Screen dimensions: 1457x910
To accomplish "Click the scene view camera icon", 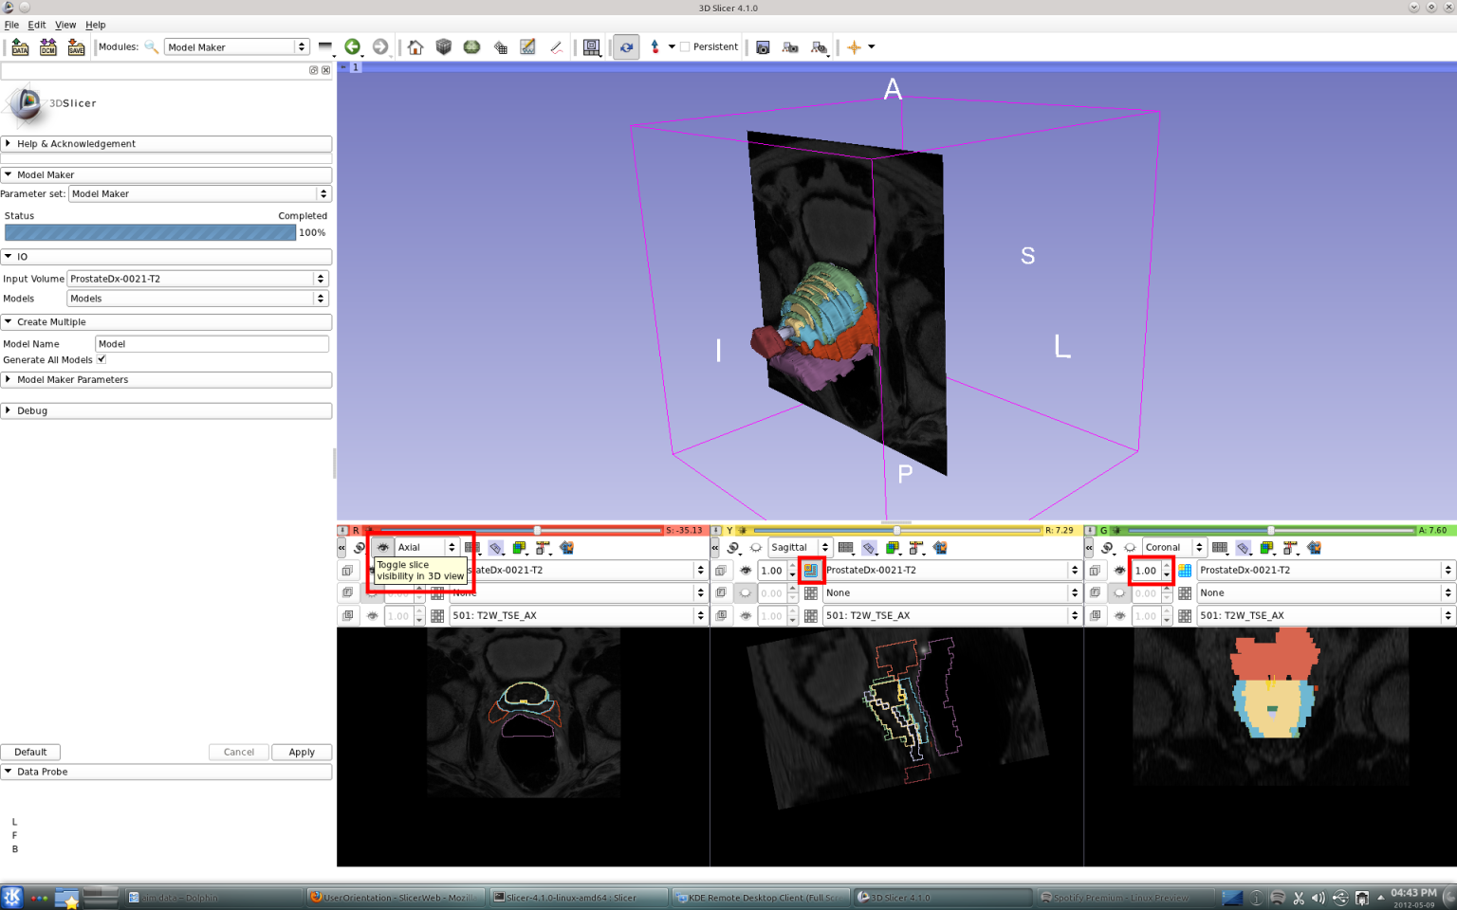I will tap(790, 46).
